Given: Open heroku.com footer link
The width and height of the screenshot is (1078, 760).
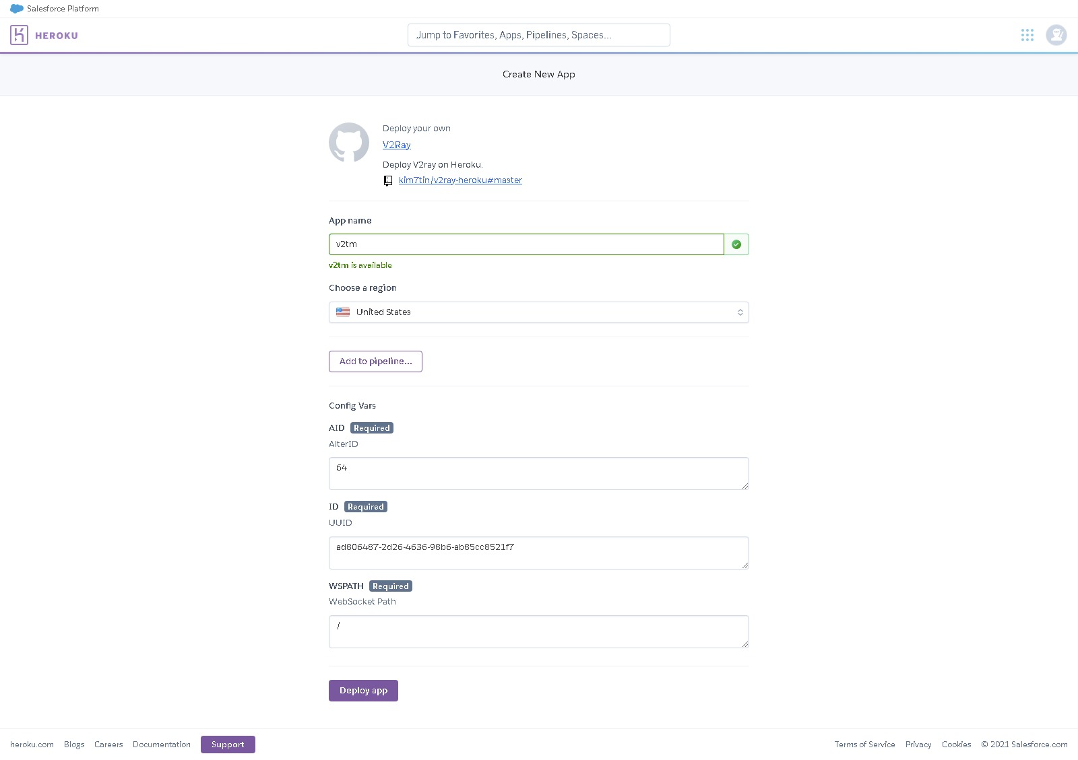Looking at the screenshot, I should coord(32,745).
